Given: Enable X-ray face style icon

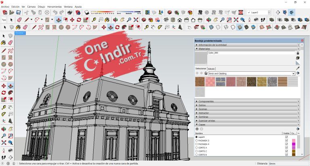Looking at the screenshot, I should (211, 27).
